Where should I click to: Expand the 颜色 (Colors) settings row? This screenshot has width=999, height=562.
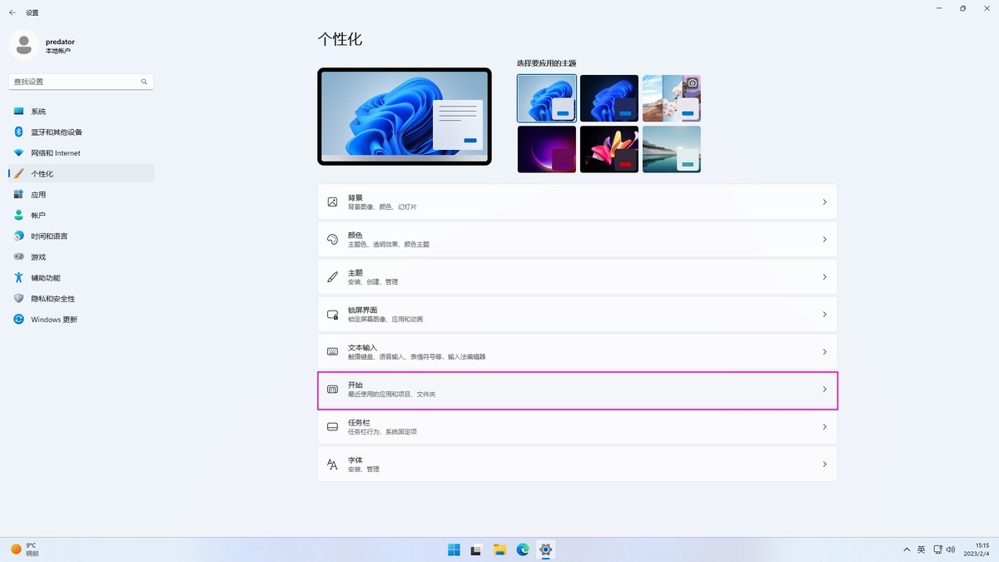[x=577, y=239]
